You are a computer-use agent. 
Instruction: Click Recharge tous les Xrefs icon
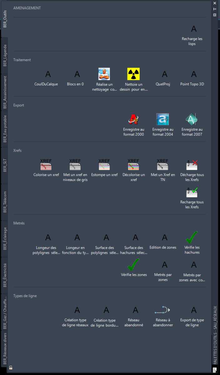[x=192, y=192]
